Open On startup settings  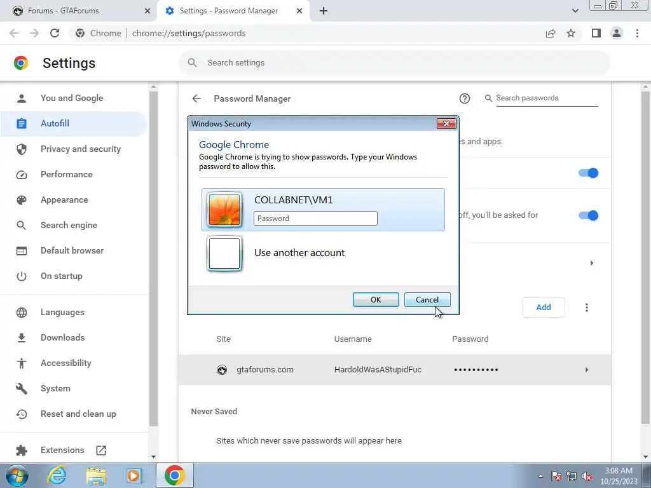point(62,276)
